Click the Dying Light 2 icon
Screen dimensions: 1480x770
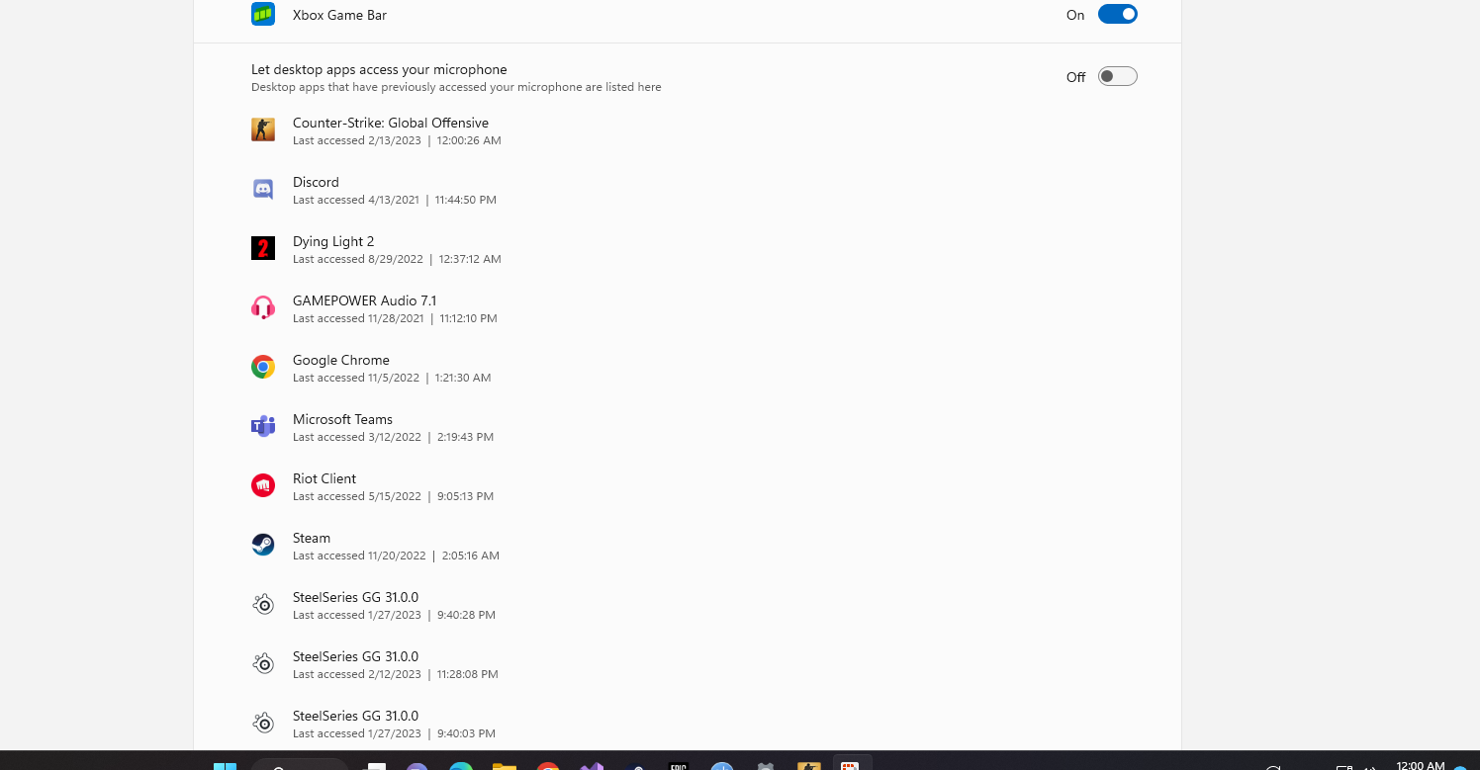coord(263,248)
